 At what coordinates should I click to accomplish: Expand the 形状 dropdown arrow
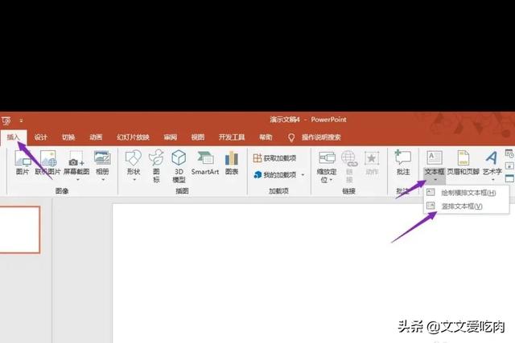coord(134,180)
